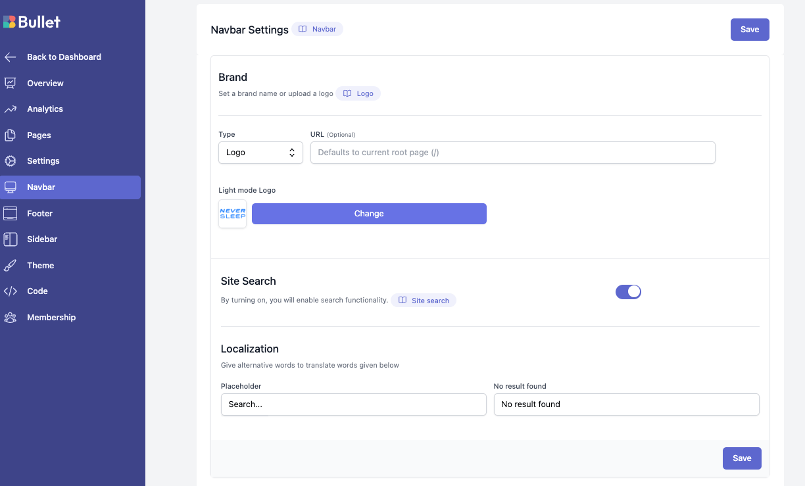The image size is (805, 486).
Task: Click the Settings gear icon
Action: (10, 161)
